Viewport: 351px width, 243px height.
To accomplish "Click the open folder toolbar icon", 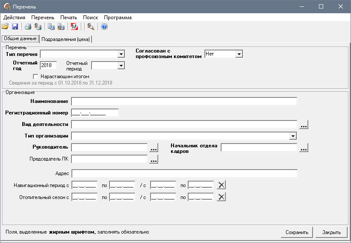I will [x=5, y=26].
